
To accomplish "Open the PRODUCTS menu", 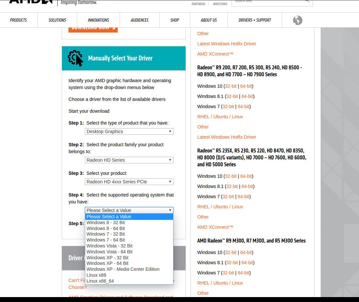I will click(x=18, y=20).
